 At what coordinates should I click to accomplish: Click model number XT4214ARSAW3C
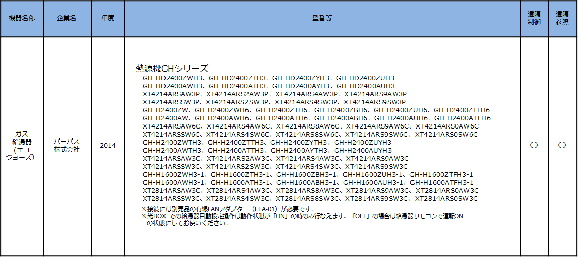pos(172,158)
